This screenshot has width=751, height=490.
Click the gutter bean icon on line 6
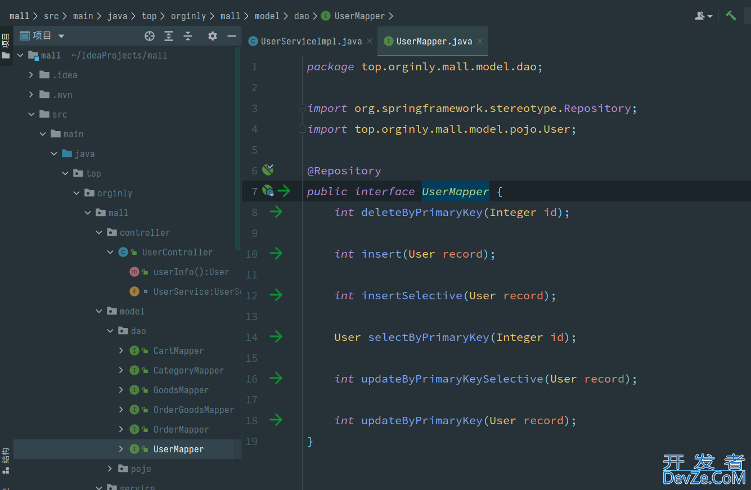(x=268, y=170)
